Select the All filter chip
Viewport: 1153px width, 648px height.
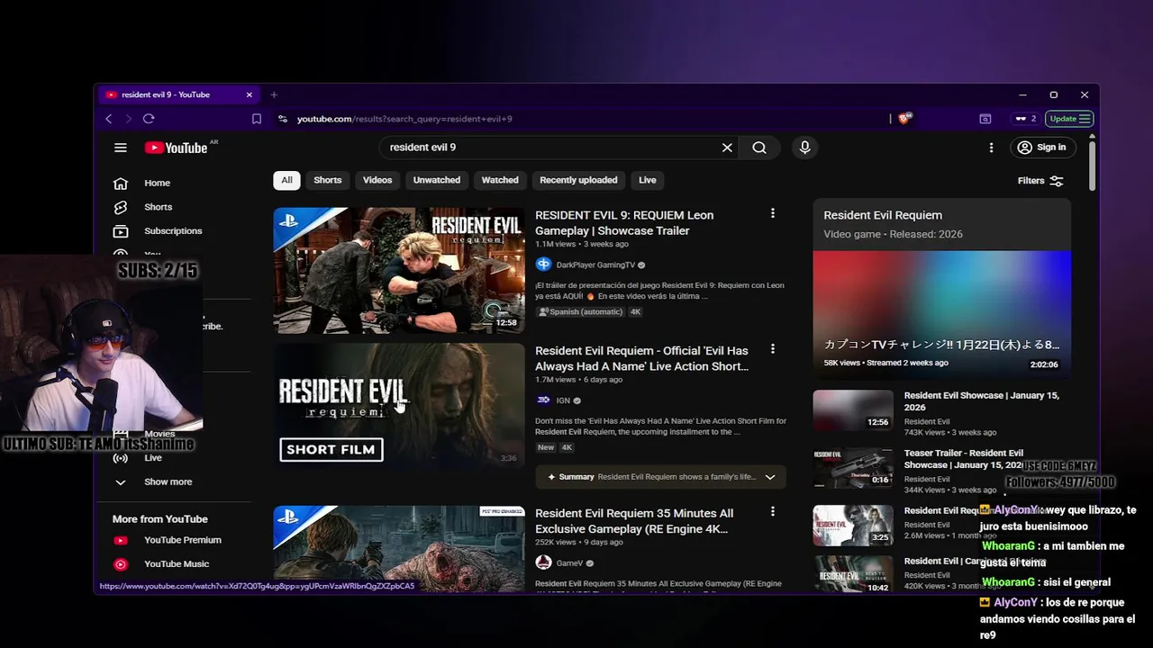(286, 180)
